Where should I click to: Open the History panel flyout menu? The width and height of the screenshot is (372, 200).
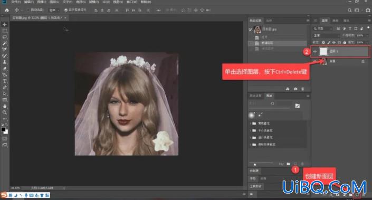(x=308, y=21)
